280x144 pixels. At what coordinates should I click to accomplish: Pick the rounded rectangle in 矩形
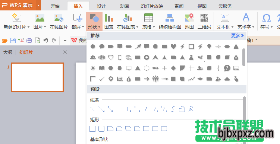(x=101, y=128)
